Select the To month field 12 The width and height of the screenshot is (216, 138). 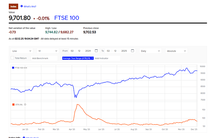click(x=115, y=51)
